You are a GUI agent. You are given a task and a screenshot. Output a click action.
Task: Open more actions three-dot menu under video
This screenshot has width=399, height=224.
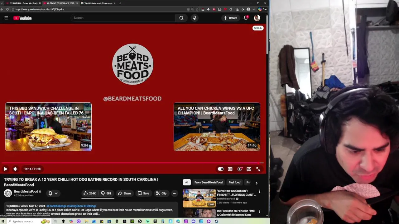tap(175, 194)
